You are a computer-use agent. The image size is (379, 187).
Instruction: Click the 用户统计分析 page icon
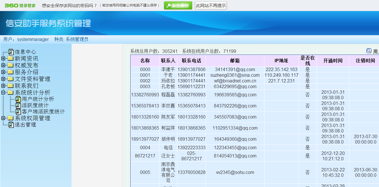tap(18, 99)
